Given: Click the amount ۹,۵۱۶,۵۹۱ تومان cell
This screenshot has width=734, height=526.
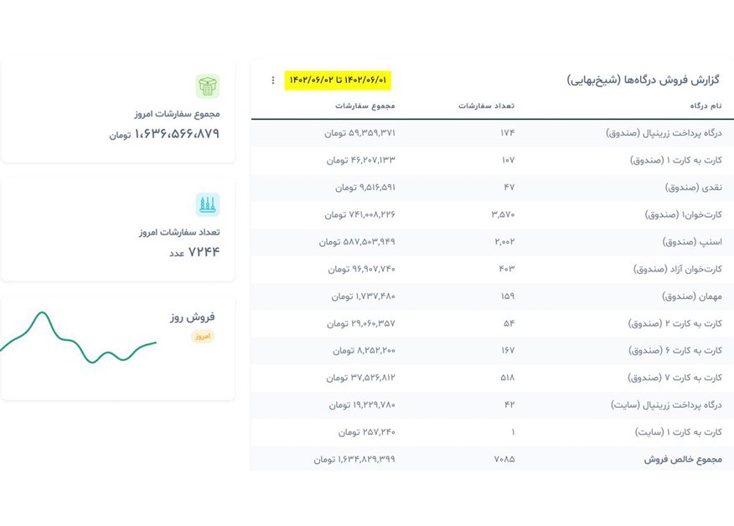Looking at the screenshot, I should [x=365, y=187].
